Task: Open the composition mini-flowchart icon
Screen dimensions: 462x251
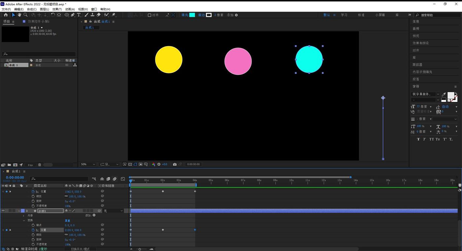Action: [x=94, y=179]
